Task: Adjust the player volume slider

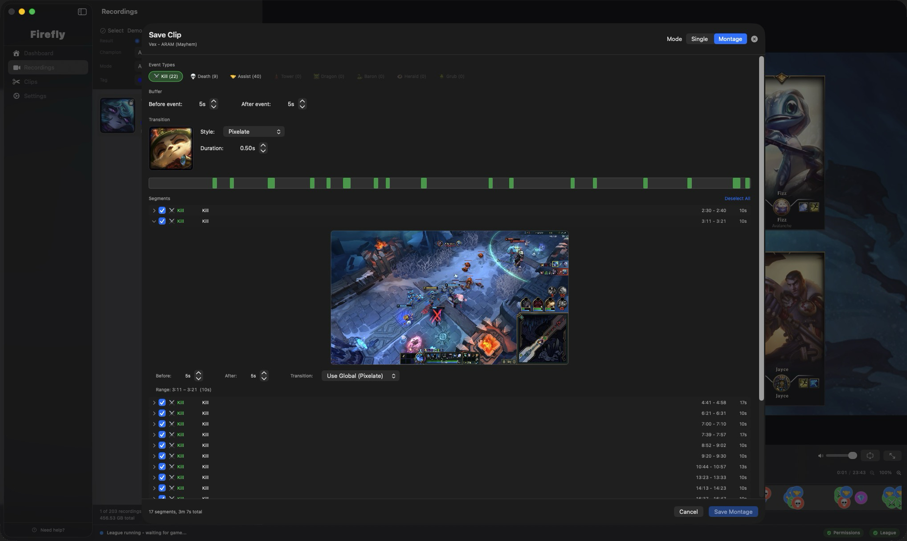Action: (x=841, y=455)
